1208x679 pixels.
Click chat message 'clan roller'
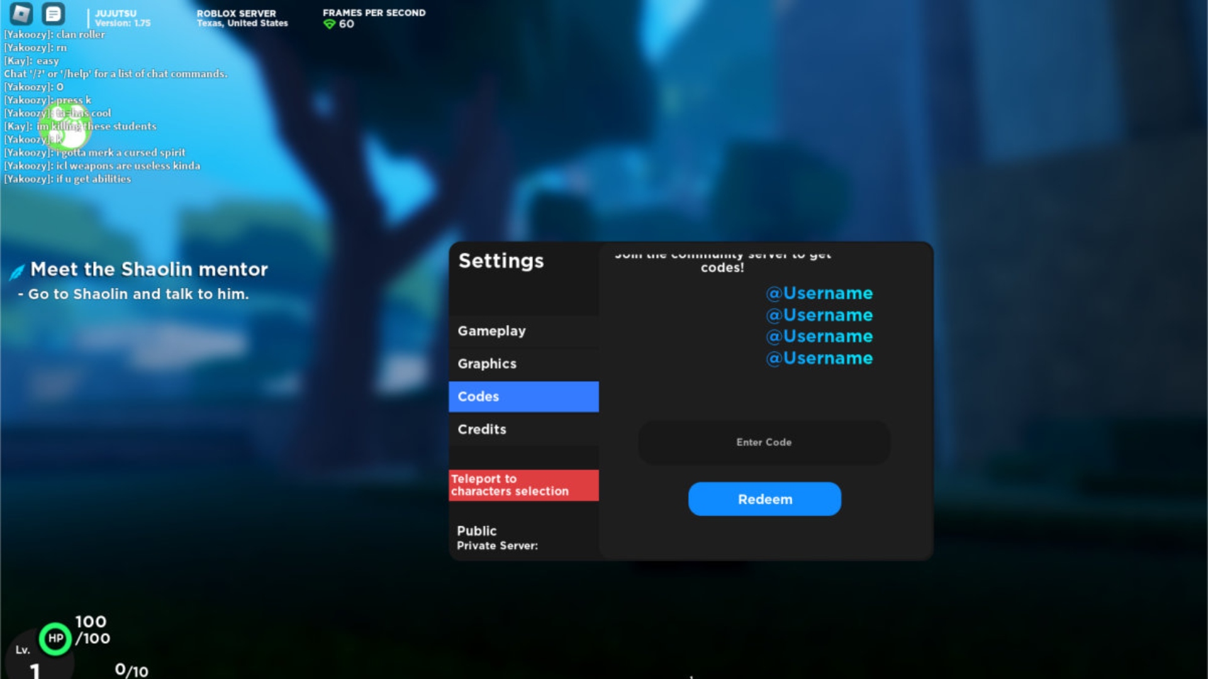[x=55, y=35]
